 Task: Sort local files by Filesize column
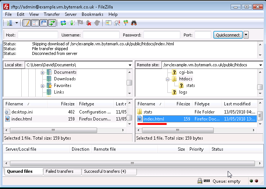tap(62, 104)
